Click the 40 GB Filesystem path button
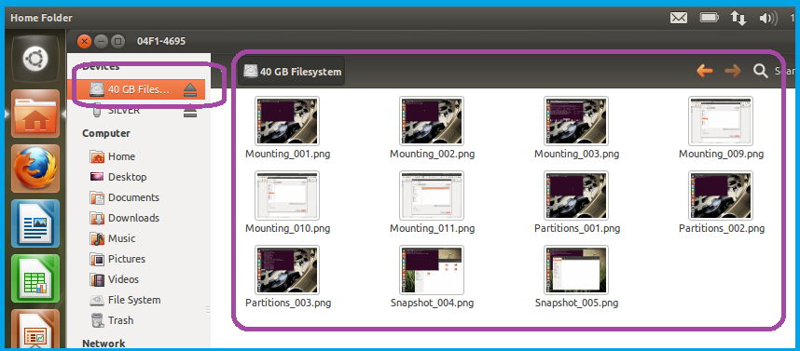Screen dimensions: 800x351 (x=292, y=72)
